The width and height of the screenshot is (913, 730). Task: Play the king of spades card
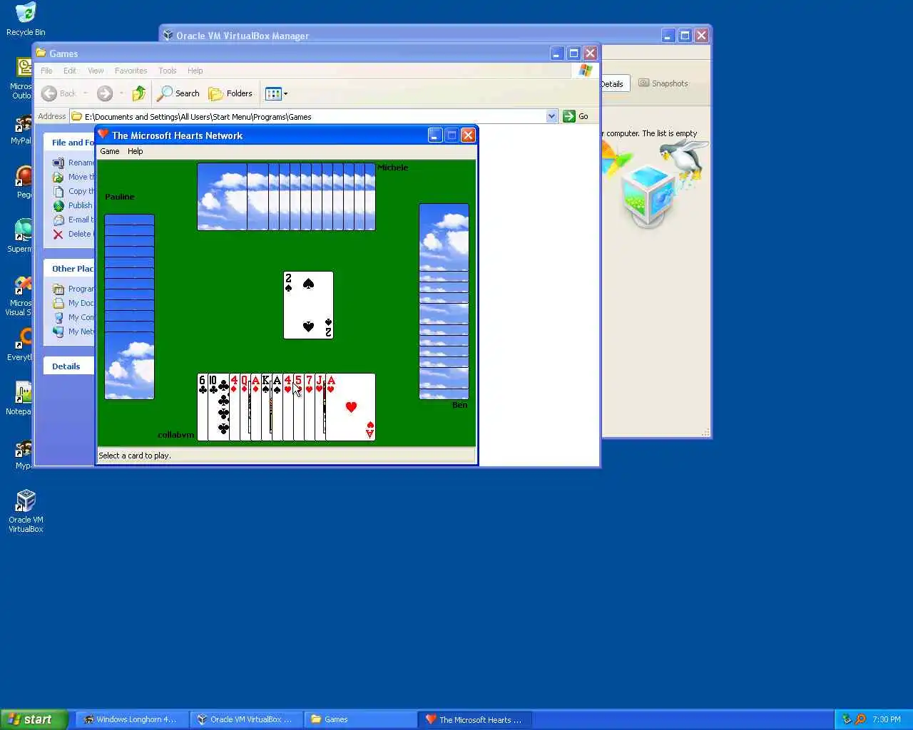266,407
